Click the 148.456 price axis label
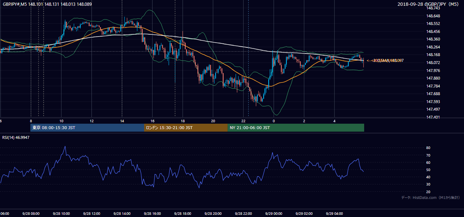 point(433,31)
